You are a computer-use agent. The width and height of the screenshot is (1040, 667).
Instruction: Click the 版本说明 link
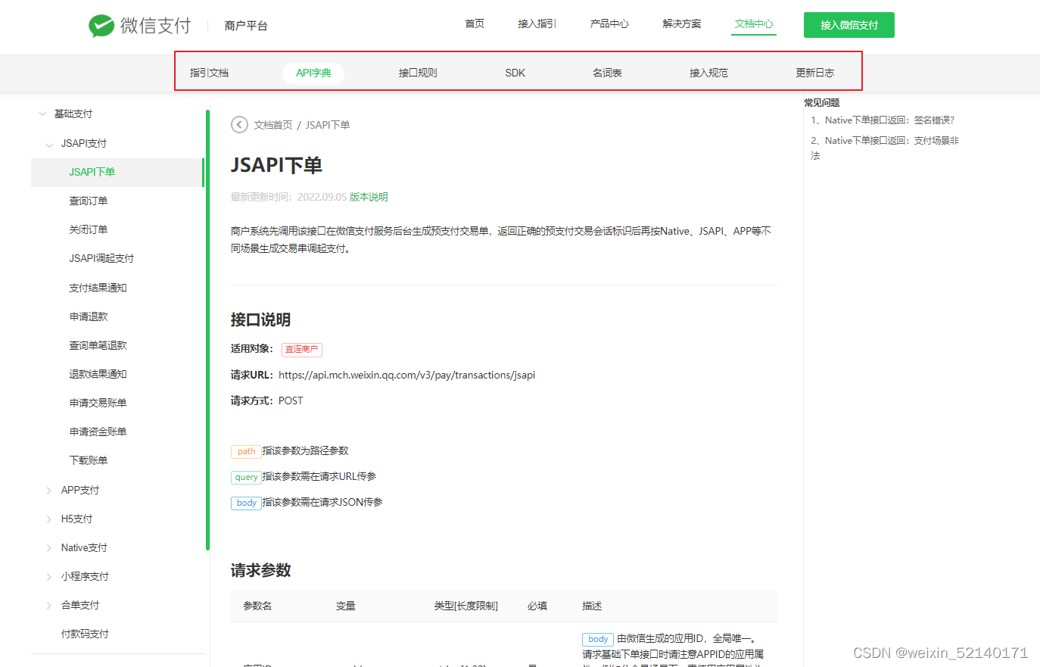click(369, 197)
